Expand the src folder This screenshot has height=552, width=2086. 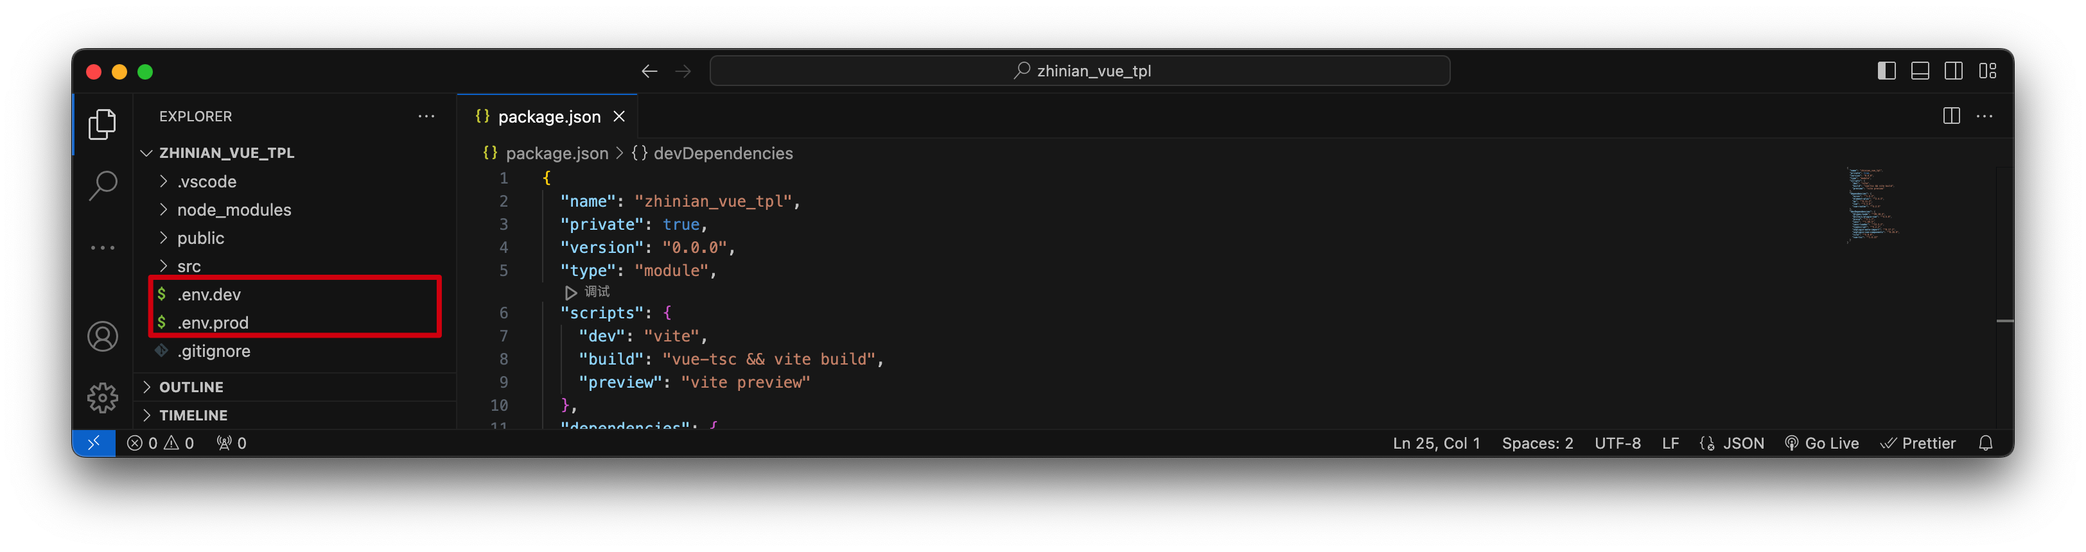coord(295,266)
